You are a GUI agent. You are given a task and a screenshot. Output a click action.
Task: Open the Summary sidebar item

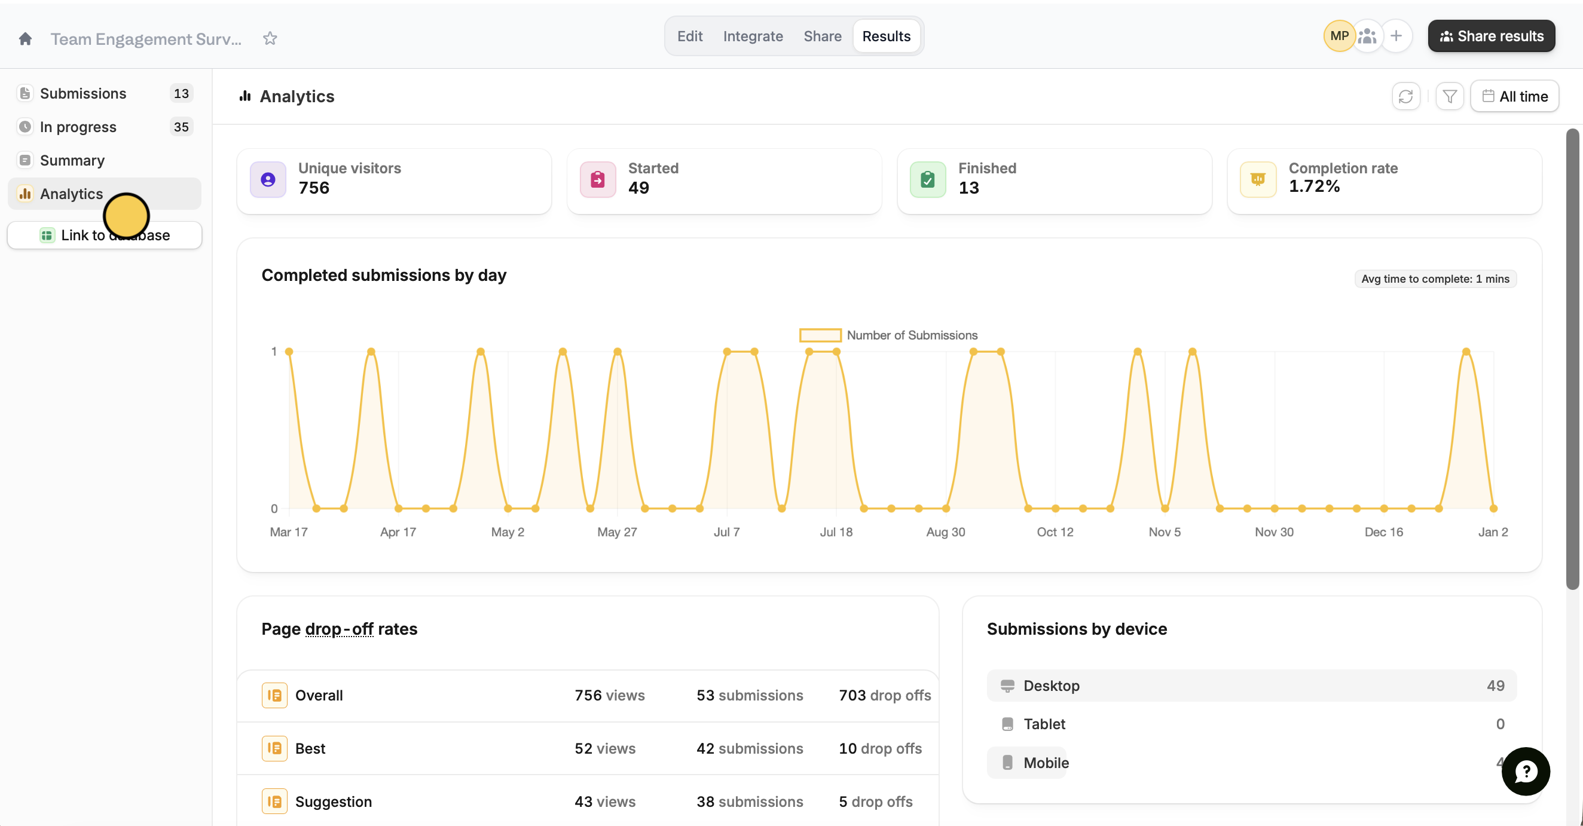pos(72,160)
